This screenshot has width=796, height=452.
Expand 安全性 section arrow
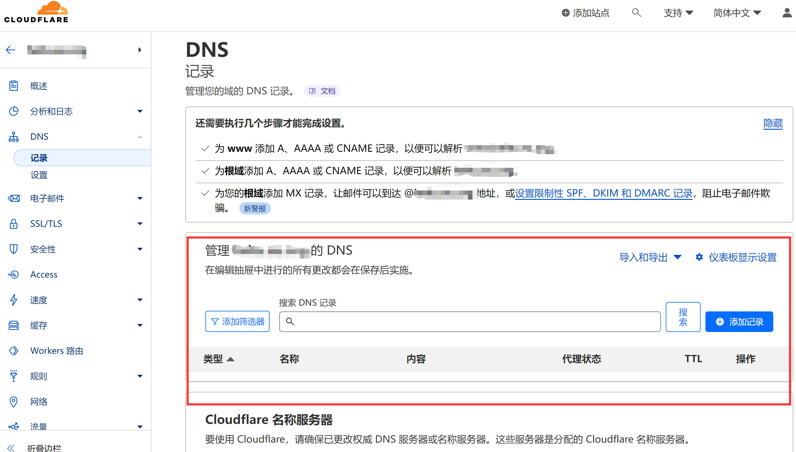tap(140, 249)
